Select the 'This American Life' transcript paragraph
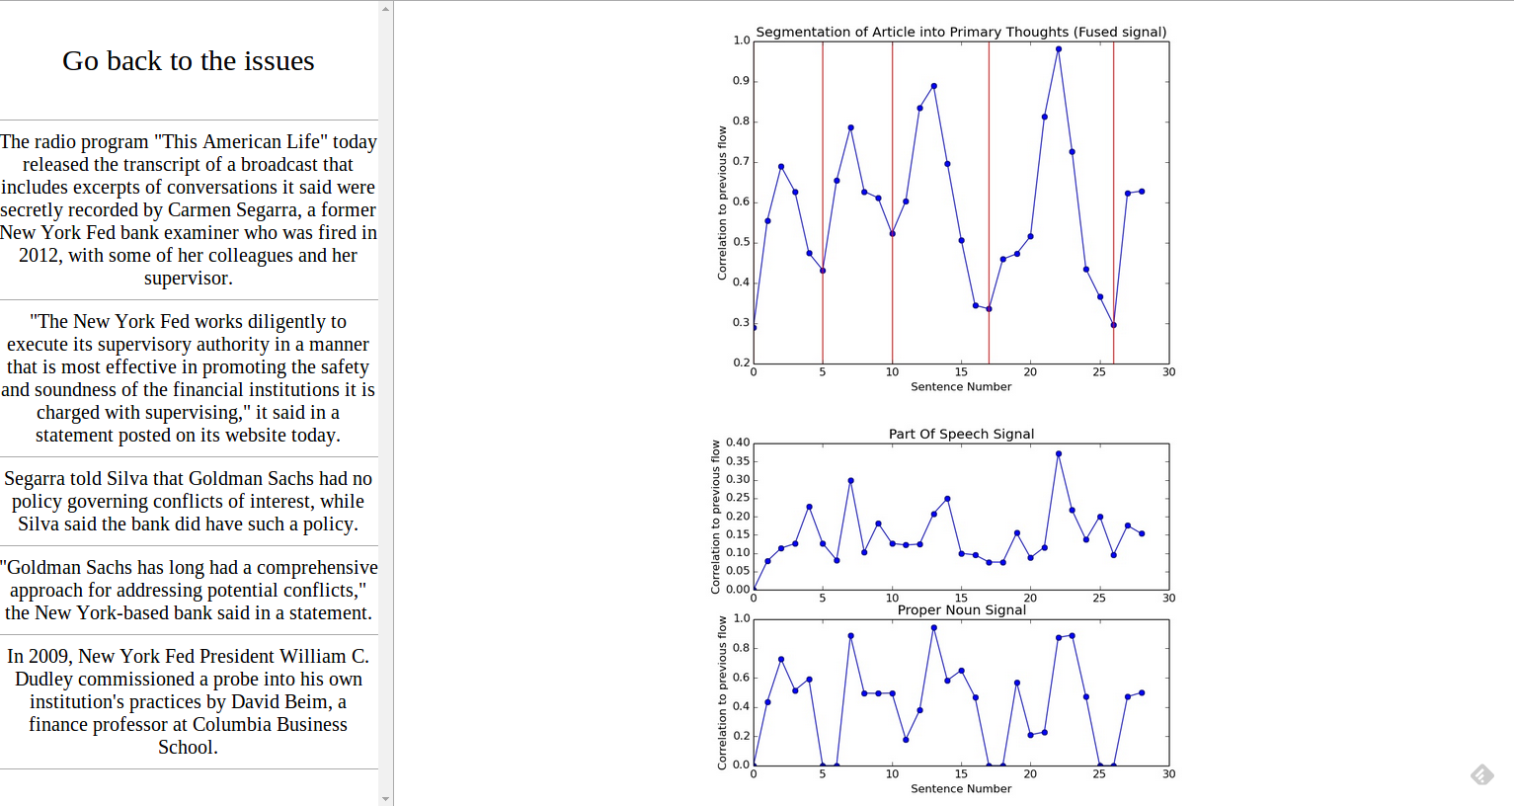The width and height of the screenshot is (1514, 806). click(189, 209)
